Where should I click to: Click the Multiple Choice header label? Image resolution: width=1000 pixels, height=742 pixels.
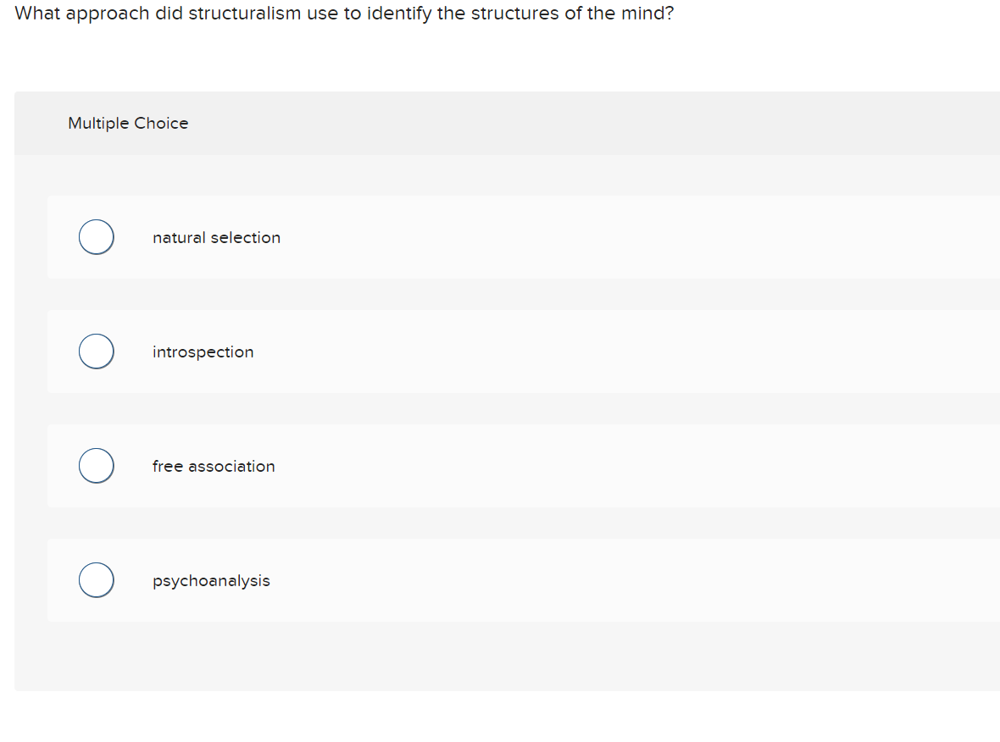click(x=128, y=123)
